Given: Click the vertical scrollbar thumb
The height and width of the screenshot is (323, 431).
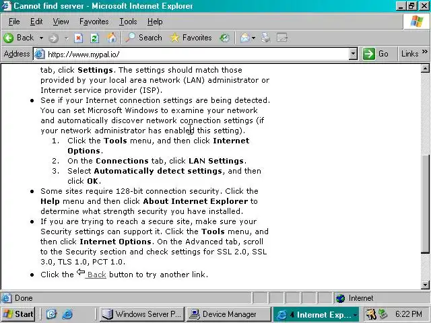Looking at the screenshot, I should click(425, 204).
